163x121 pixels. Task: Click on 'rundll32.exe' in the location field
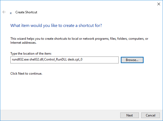click(20, 59)
